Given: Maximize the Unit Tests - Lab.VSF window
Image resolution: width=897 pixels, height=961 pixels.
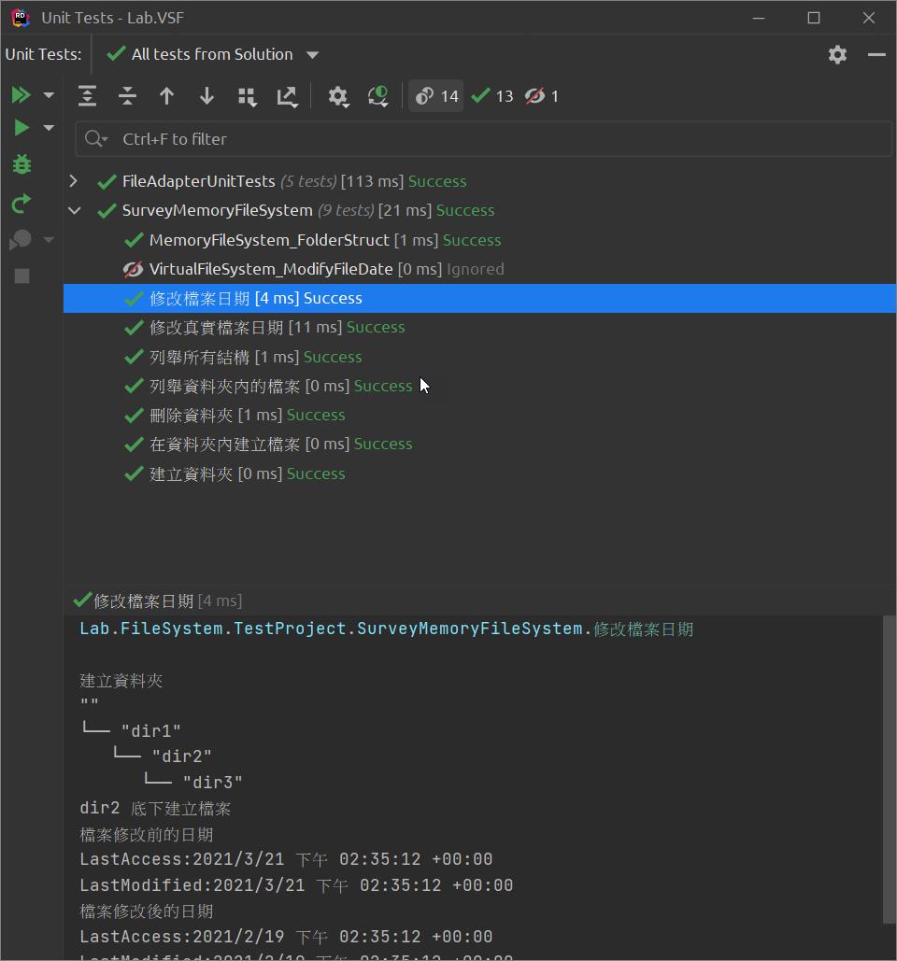Looking at the screenshot, I should (814, 18).
